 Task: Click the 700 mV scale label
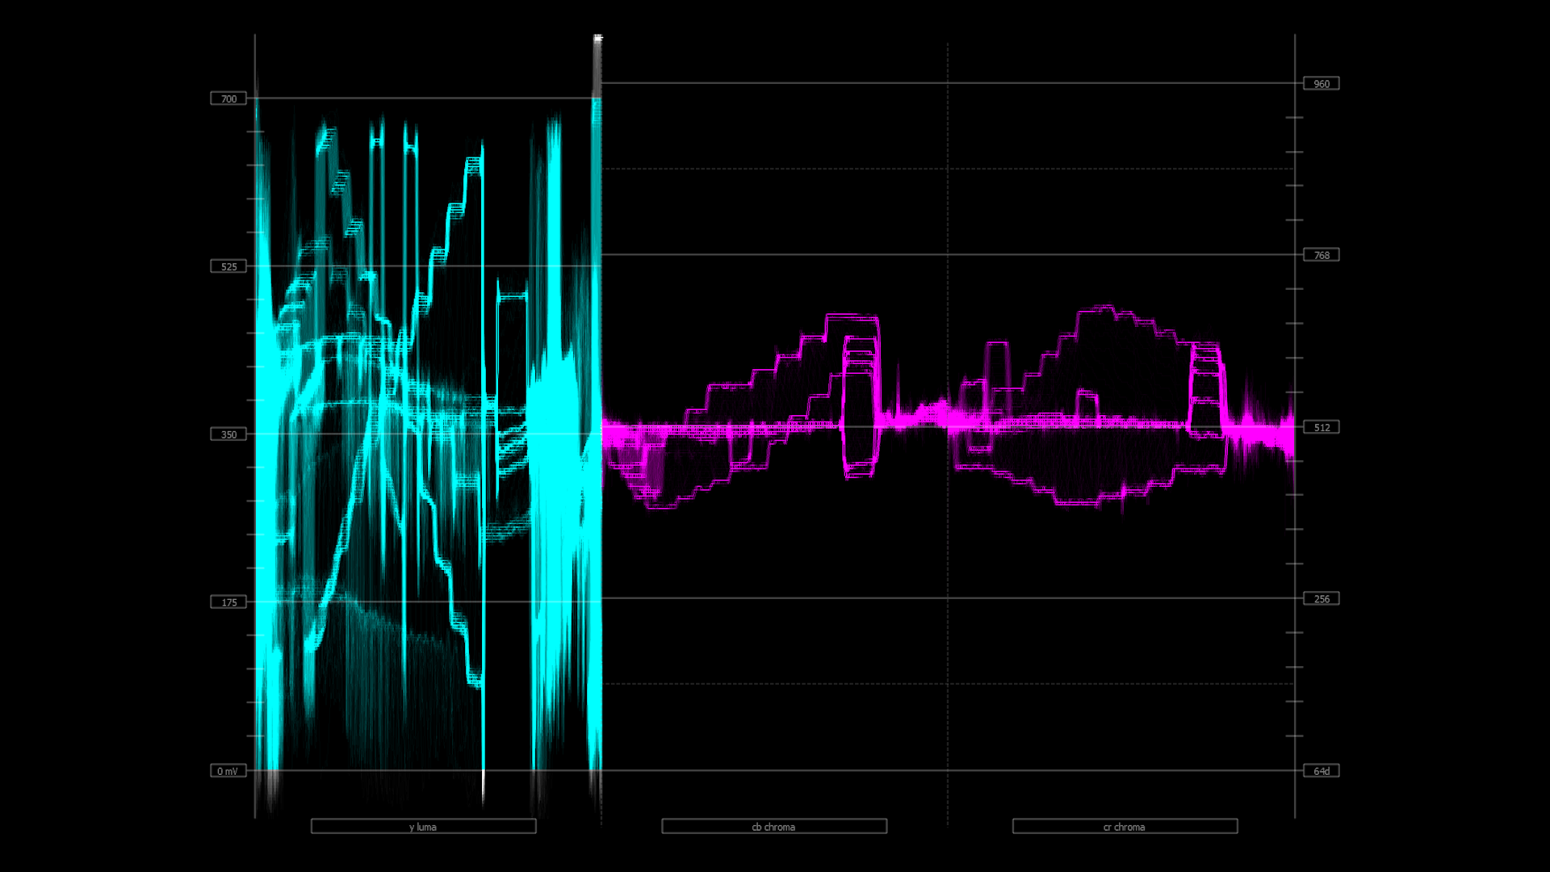[228, 99]
